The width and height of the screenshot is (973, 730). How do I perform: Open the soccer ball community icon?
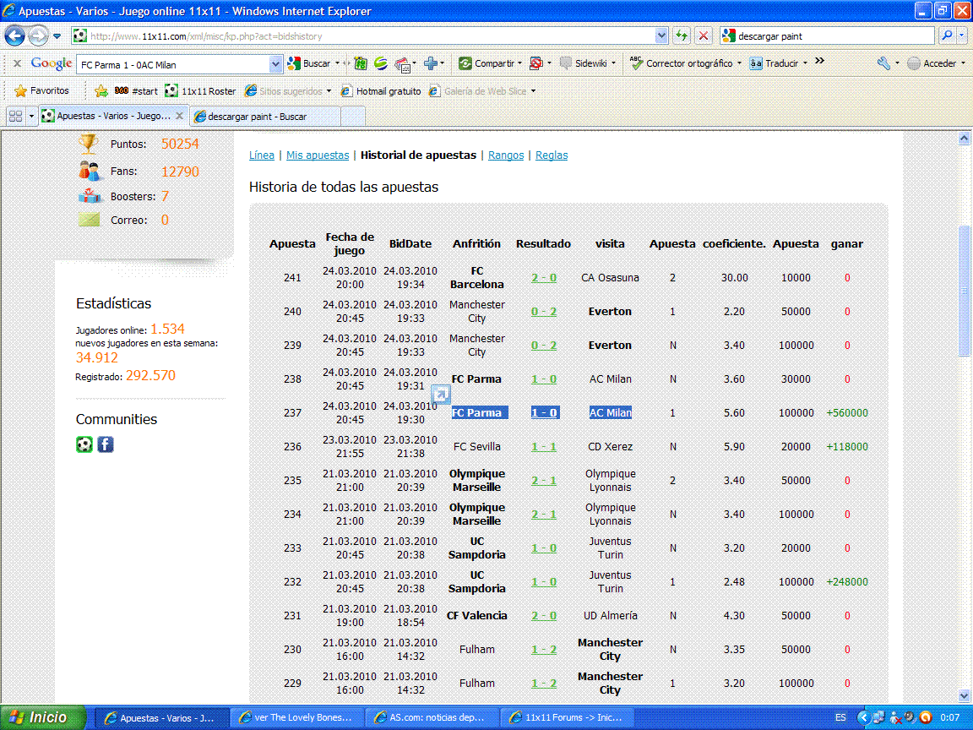84,444
